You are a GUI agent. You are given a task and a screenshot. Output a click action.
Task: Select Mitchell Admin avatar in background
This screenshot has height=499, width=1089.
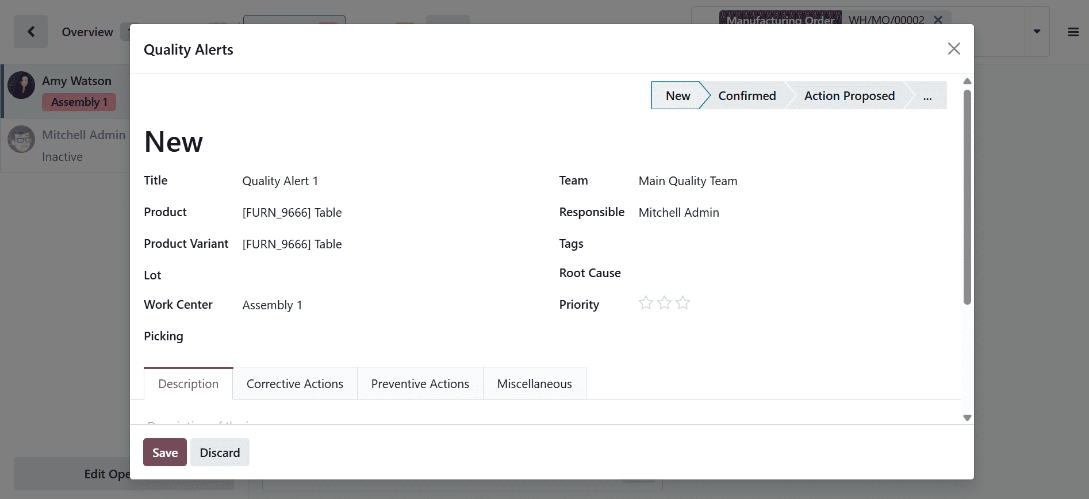tap(21, 139)
